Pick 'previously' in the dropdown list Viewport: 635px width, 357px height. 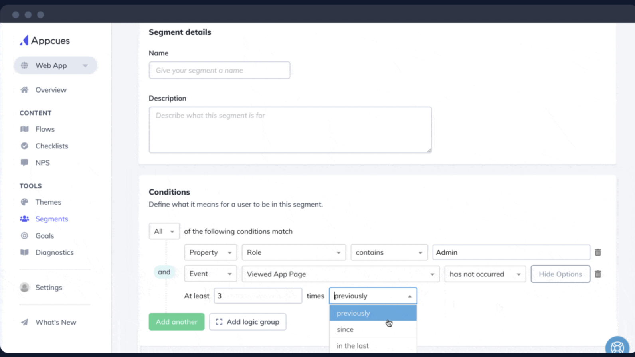[353, 313]
